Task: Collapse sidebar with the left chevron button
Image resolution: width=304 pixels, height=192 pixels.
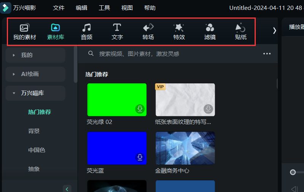Action: tap(67, 189)
